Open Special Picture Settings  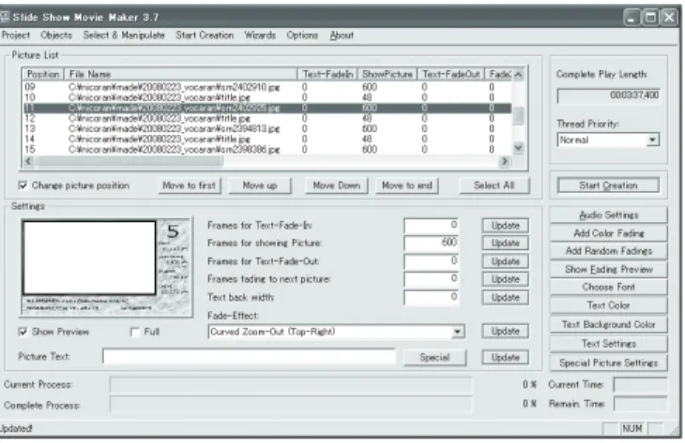point(609,363)
